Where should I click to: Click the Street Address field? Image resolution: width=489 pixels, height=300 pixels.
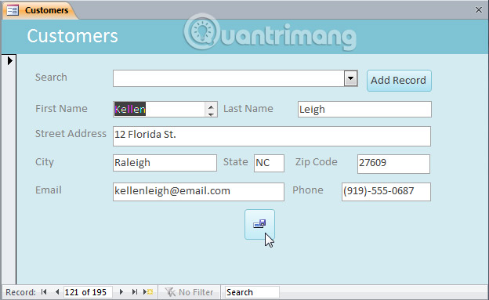click(272, 136)
